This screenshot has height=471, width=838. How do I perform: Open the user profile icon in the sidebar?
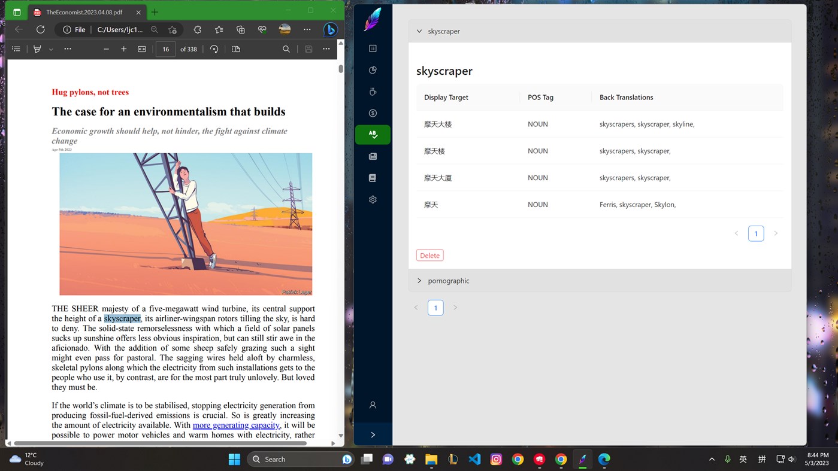coord(373,405)
